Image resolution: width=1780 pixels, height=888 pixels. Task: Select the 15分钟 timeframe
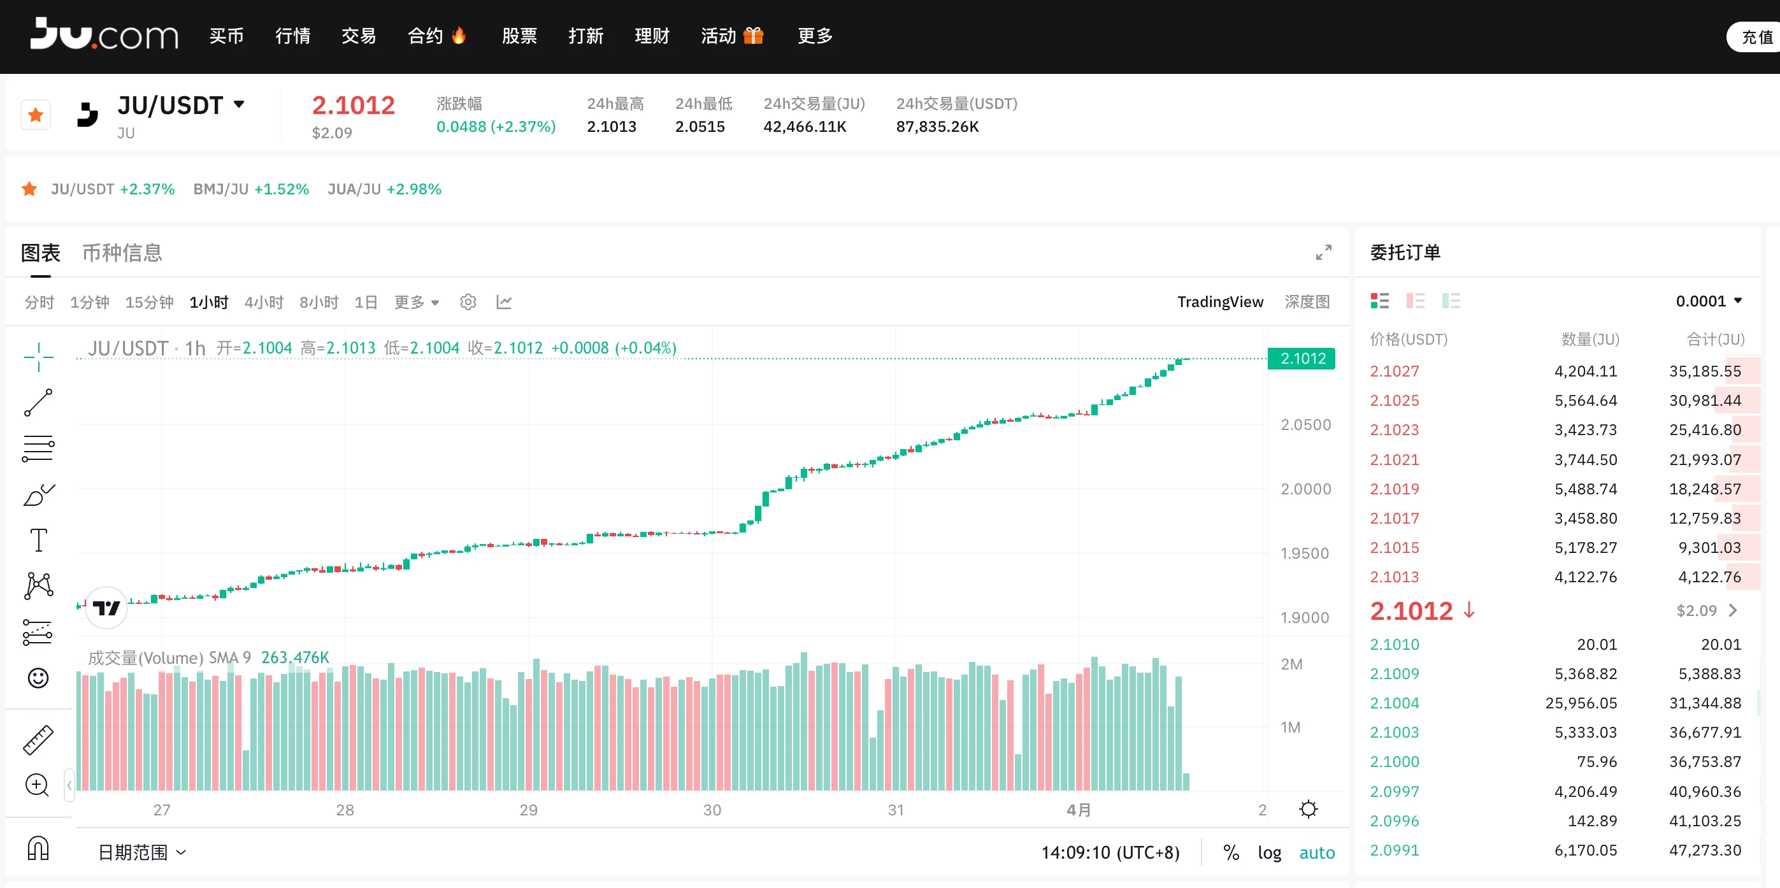149,303
